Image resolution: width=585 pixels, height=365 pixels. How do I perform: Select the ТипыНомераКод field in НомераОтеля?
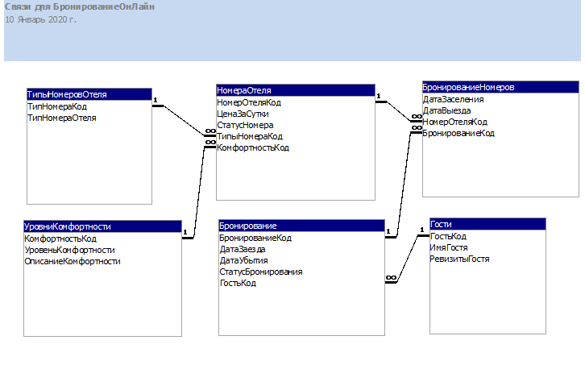(251, 137)
